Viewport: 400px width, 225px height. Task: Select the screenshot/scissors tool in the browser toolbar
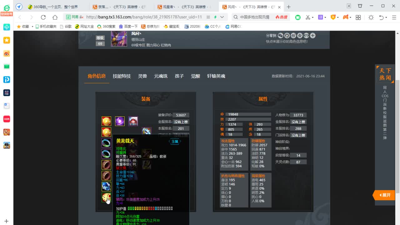click(308, 17)
